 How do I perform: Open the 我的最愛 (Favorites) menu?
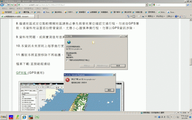pos(29,9)
